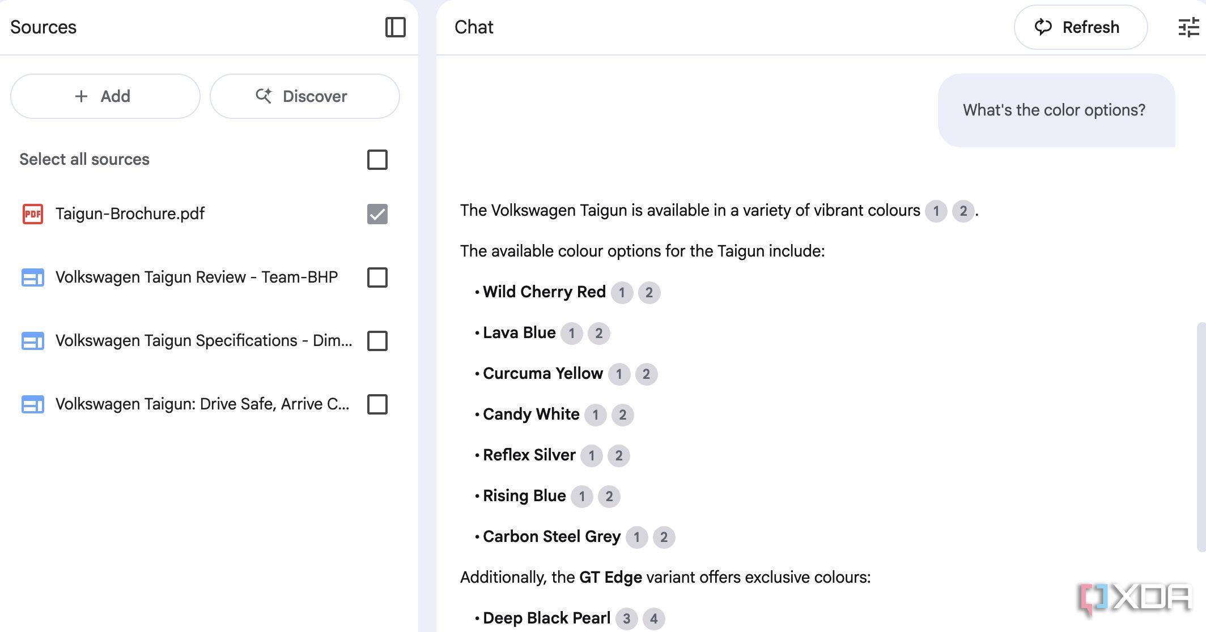Toggle the Select all sources checkbox
The image size is (1206, 632).
377,160
